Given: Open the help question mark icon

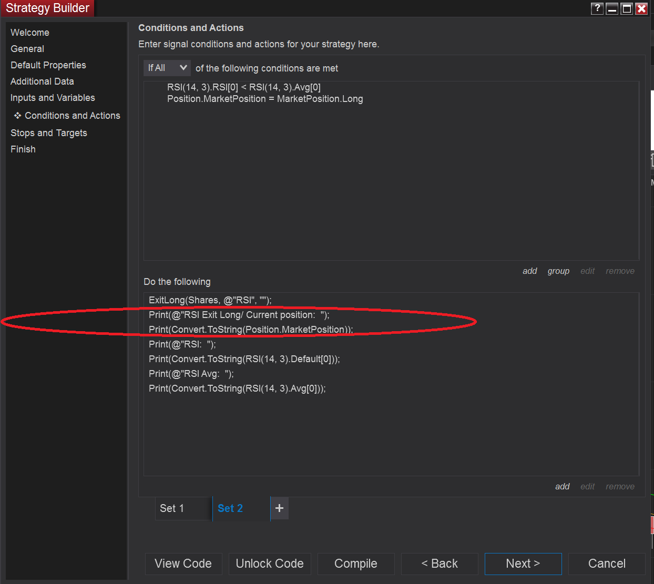Looking at the screenshot, I should 597,8.
